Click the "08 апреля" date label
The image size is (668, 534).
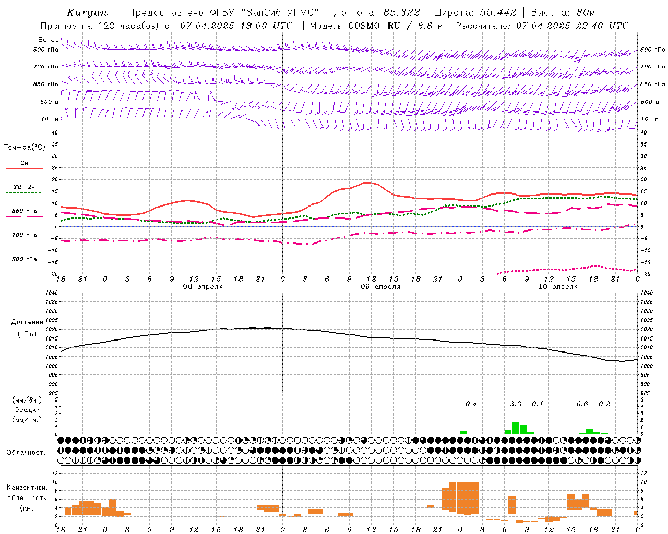pos(202,287)
